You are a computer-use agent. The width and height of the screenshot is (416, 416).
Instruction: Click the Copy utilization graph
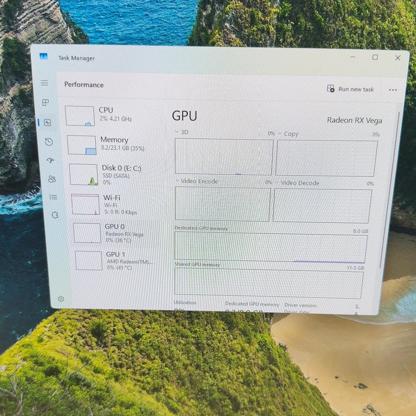tap(326, 158)
